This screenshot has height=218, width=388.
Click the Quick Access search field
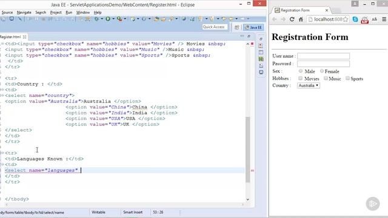(x=215, y=27)
